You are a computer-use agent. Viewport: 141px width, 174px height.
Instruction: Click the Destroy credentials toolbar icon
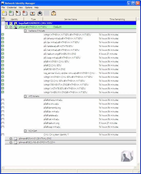point(25,13)
